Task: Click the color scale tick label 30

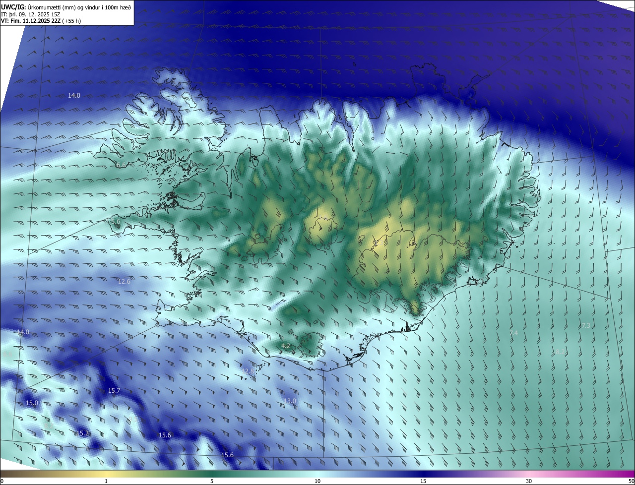Action: click(529, 481)
